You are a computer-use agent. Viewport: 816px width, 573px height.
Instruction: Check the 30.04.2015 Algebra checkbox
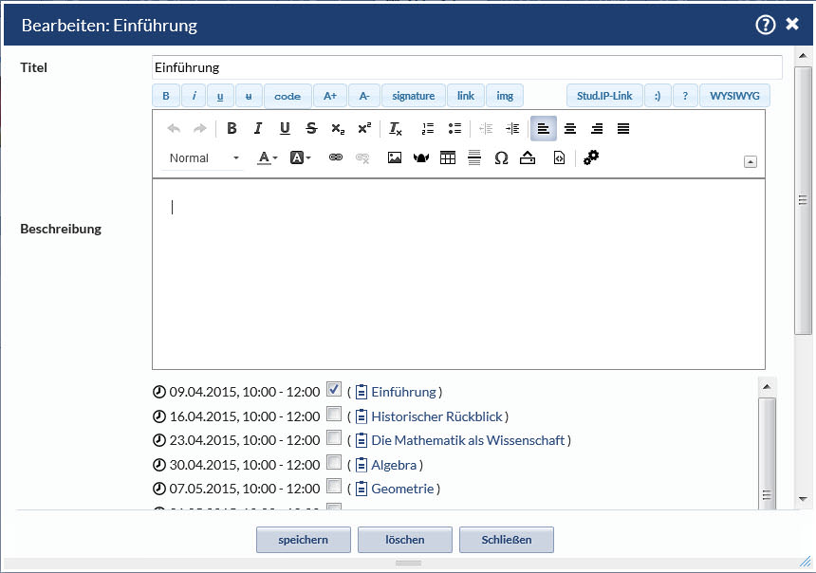(333, 463)
